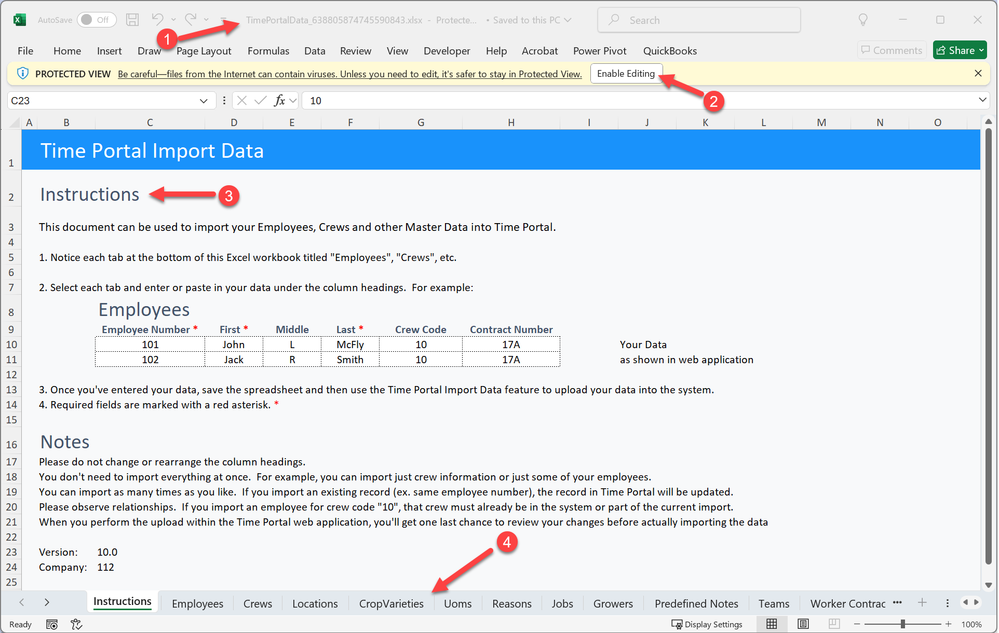Click the Macro recording status icon
999x633 pixels.
[x=52, y=625]
